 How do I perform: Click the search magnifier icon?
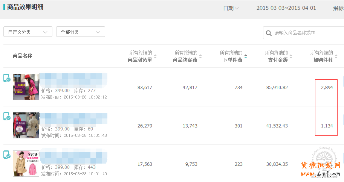pos(269,33)
